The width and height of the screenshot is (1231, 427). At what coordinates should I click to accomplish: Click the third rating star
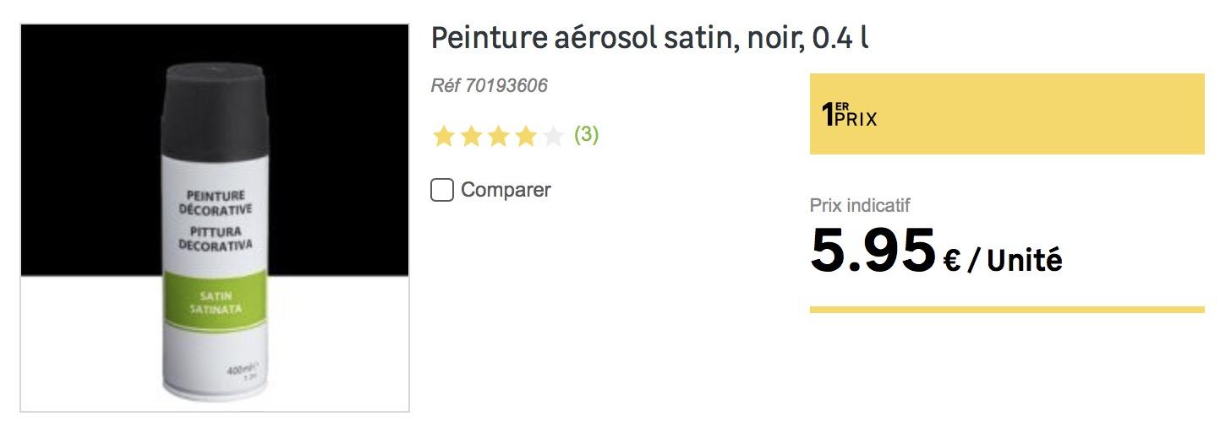(x=498, y=136)
